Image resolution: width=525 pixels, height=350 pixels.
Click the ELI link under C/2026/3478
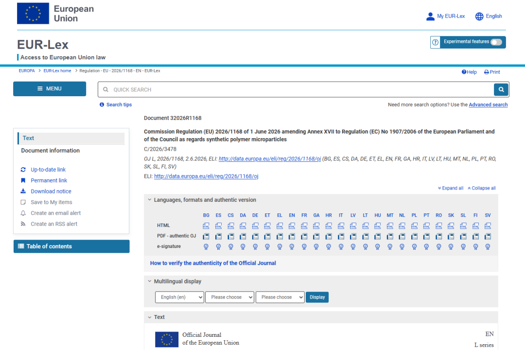point(206,176)
